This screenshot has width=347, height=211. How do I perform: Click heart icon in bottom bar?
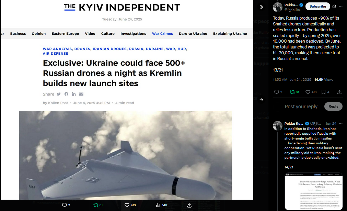(127, 205)
